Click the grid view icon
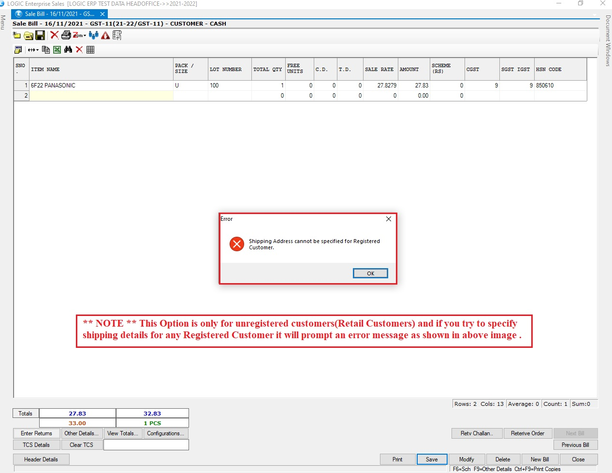The image size is (612, 473). coord(90,50)
